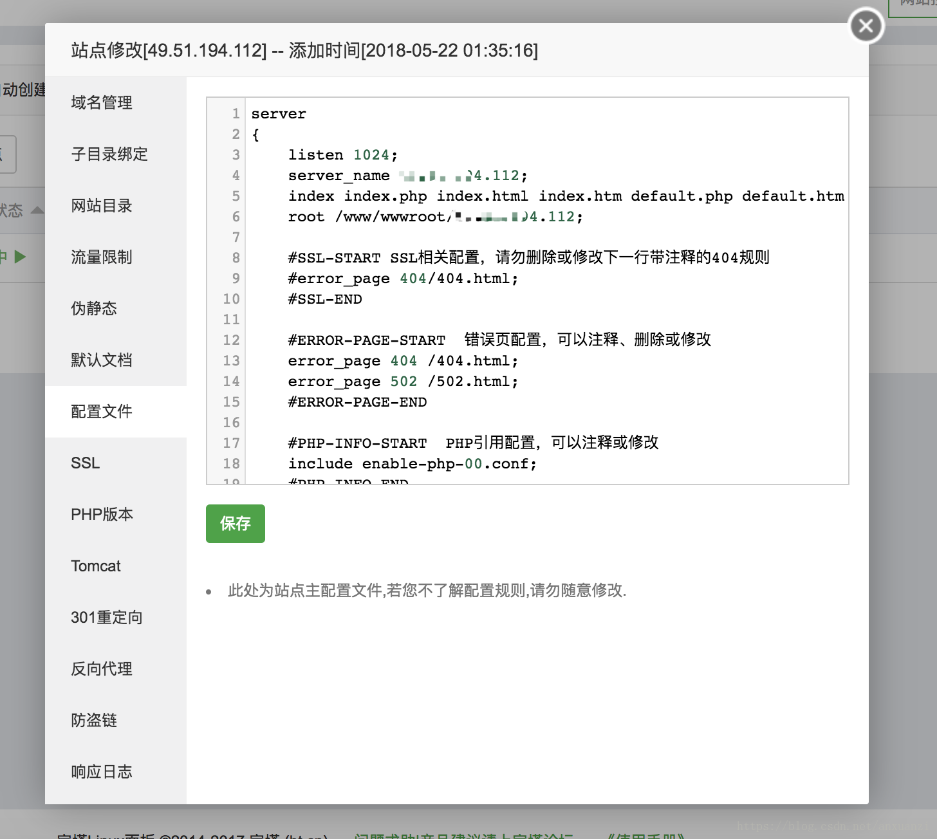Go to the 伪静态 rewrite tab
The image size is (937, 839).
94,309
